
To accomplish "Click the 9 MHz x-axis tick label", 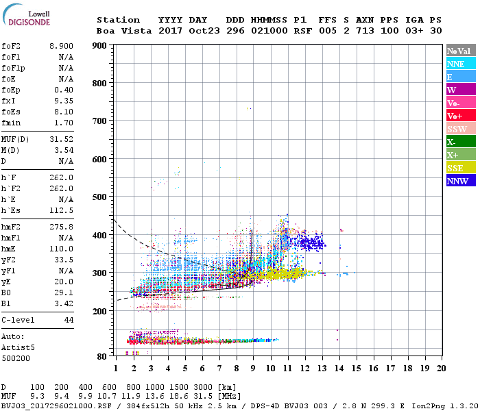I will [253, 369].
